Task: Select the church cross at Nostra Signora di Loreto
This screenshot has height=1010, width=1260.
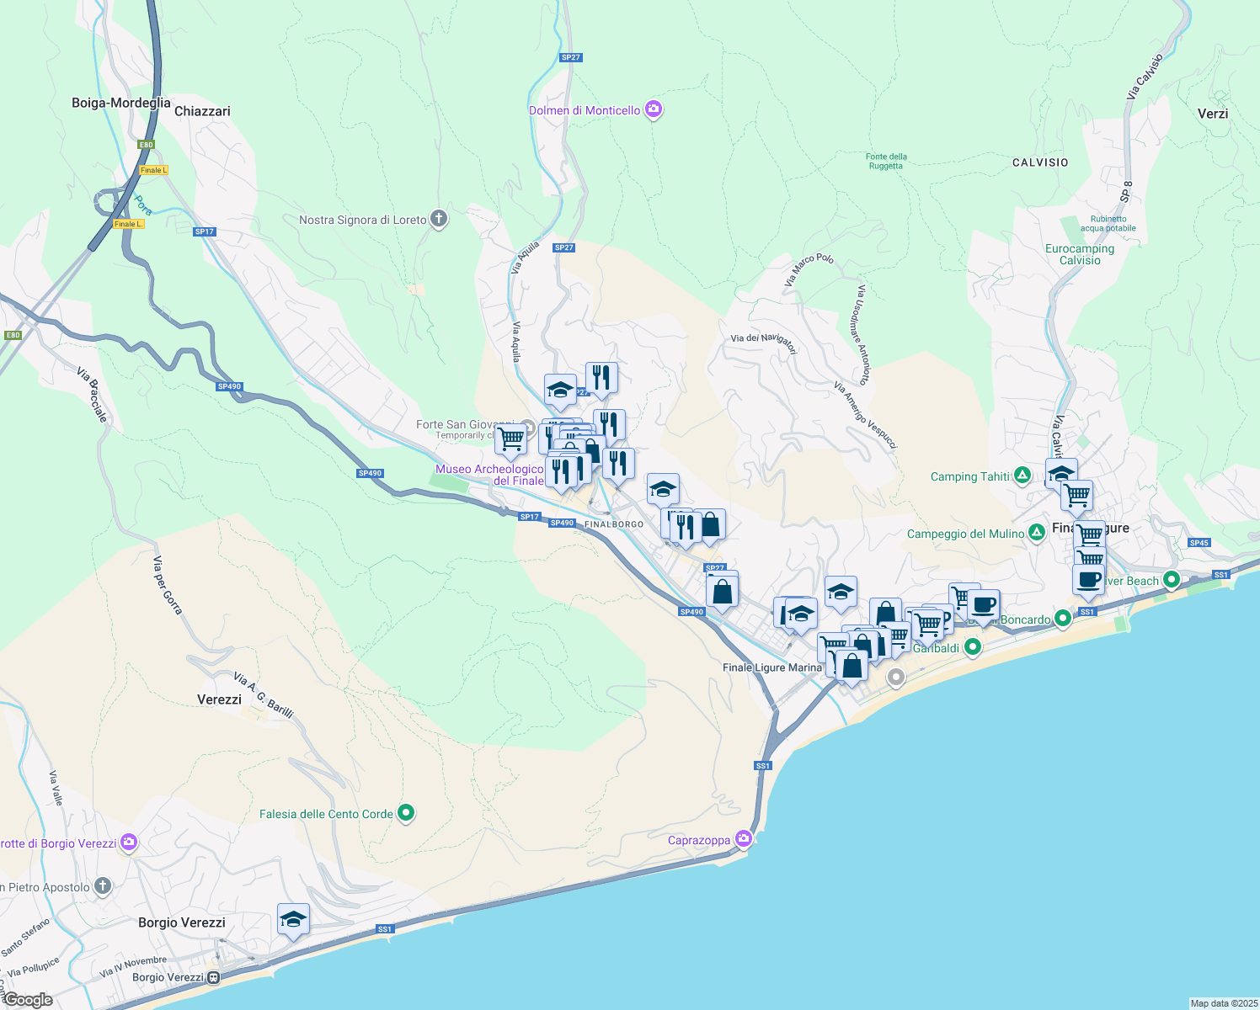Action: pyautogui.click(x=438, y=217)
